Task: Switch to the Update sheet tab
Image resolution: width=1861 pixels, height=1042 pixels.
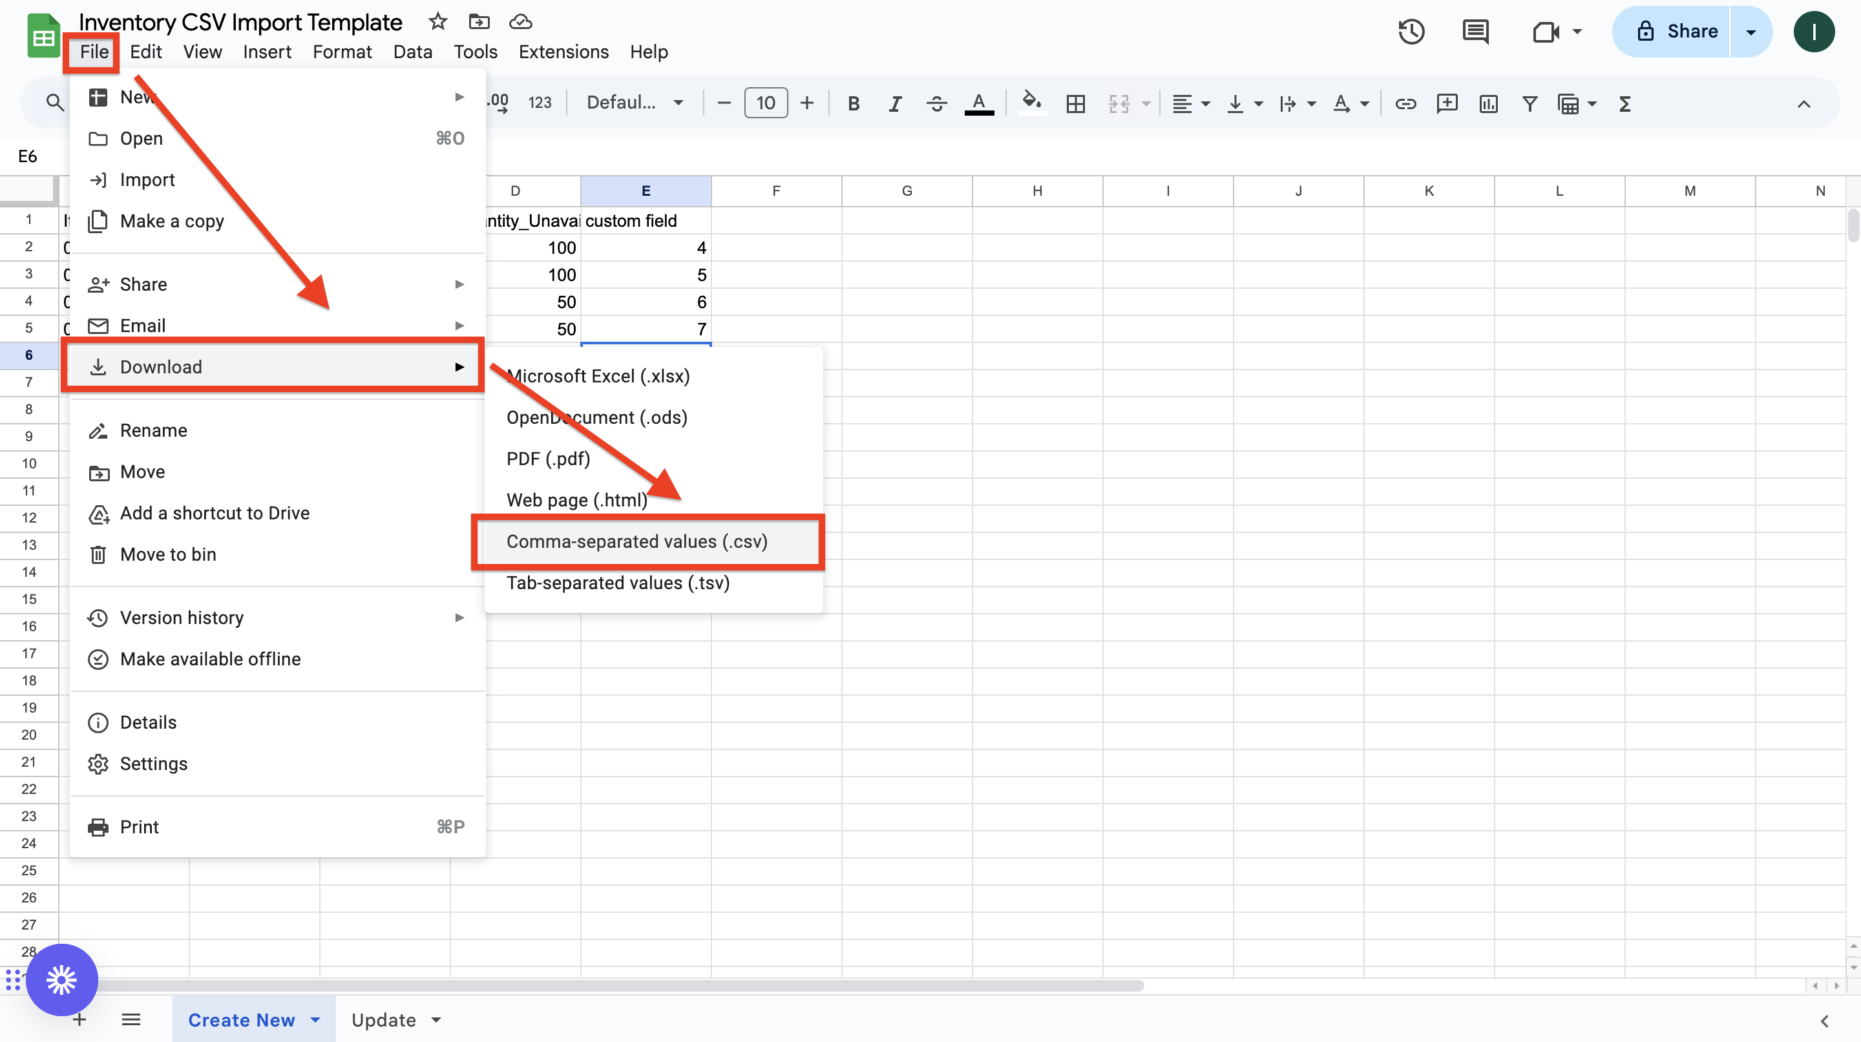Action: (384, 1019)
